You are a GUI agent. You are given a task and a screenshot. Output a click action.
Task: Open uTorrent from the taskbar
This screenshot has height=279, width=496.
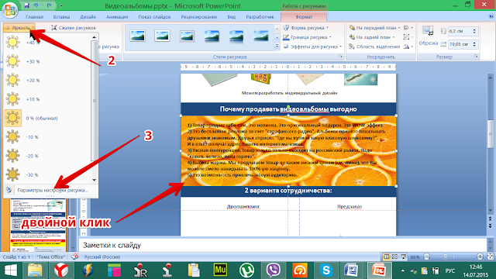[x=246, y=270]
